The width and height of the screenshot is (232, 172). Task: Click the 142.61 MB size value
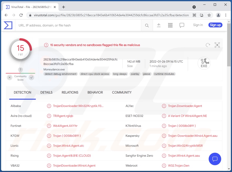tap(134, 61)
